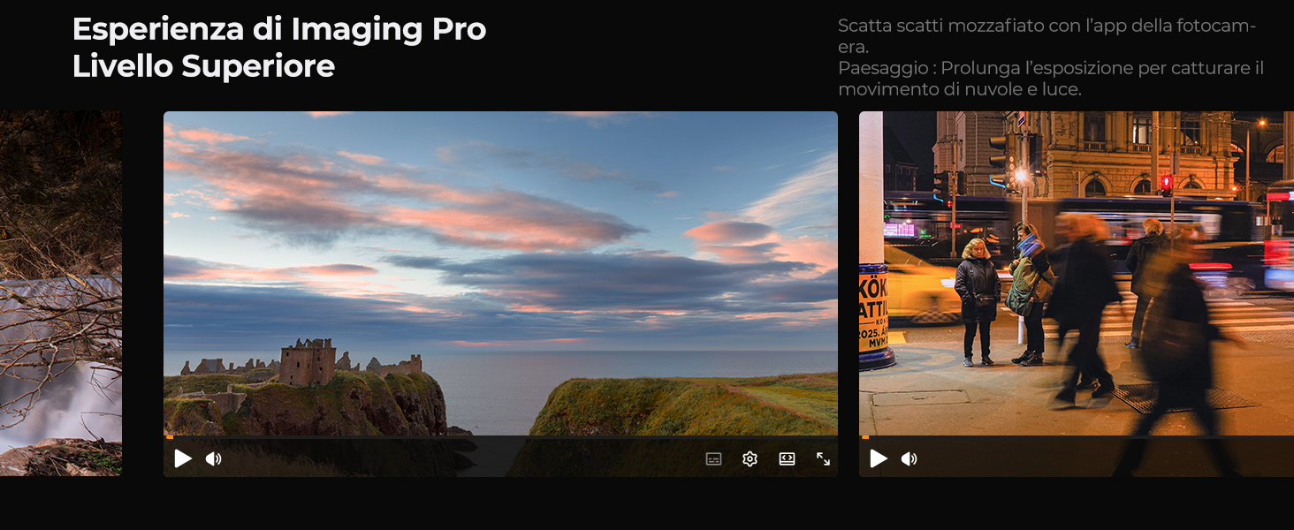Play the night street video
Image resolution: width=1294 pixels, height=530 pixels.
(x=879, y=458)
